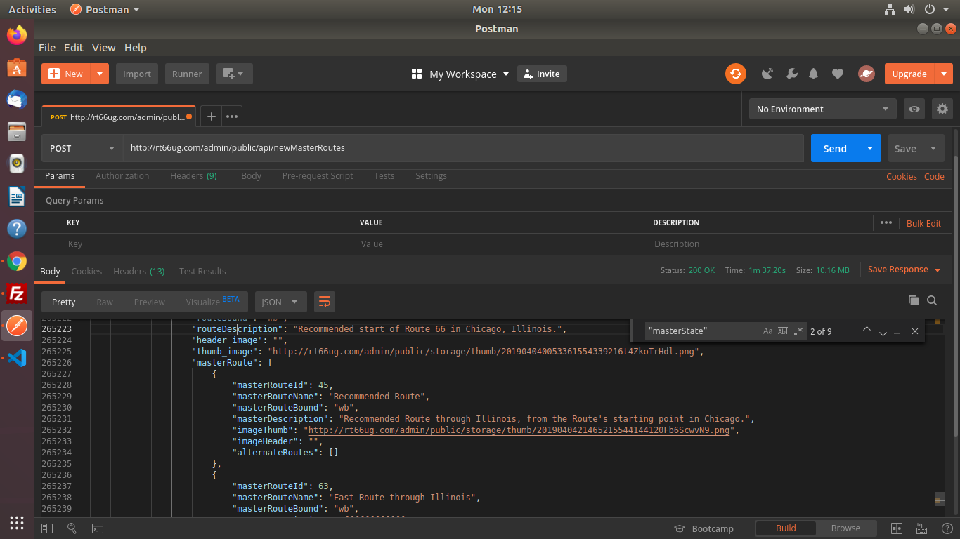
Task: Switch to the Authorization tab
Action: (122, 176)
